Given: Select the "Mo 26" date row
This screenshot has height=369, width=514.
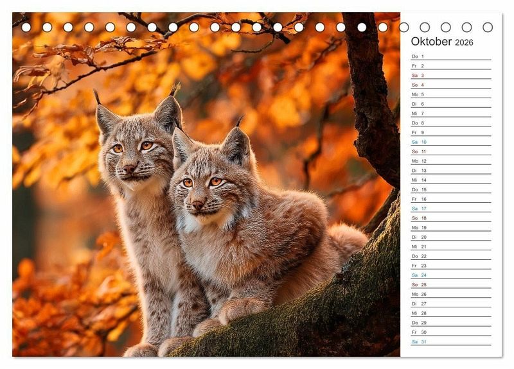Looking at the screenshot, I should [x=451, y=294].
